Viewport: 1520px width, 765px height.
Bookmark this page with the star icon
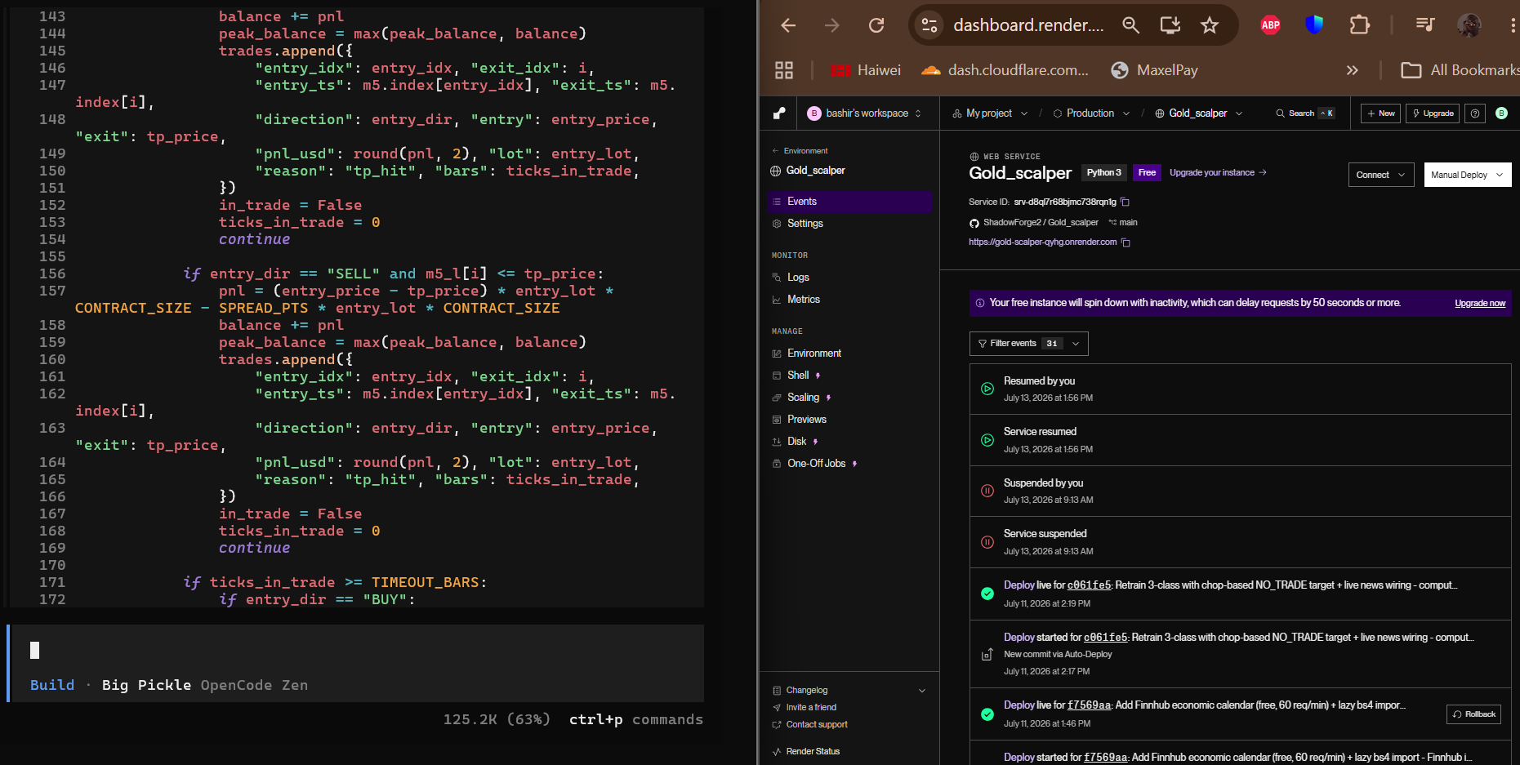(x=1210, y=25)
